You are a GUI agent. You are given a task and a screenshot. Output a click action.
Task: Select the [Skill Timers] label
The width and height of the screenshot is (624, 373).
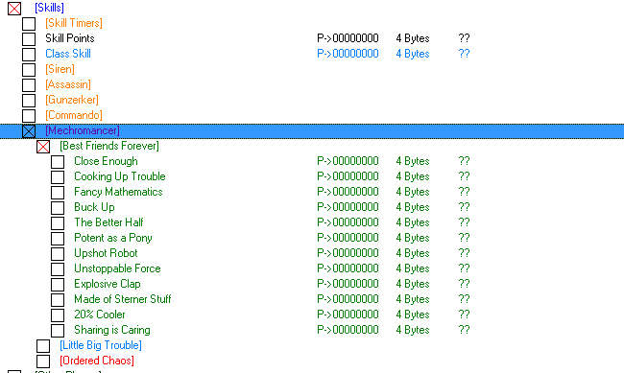tap(74, 23)
